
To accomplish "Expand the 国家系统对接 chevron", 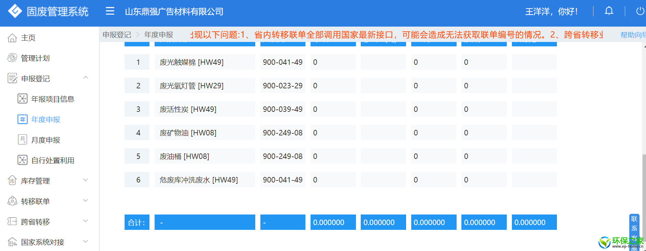I will [86, 241].
